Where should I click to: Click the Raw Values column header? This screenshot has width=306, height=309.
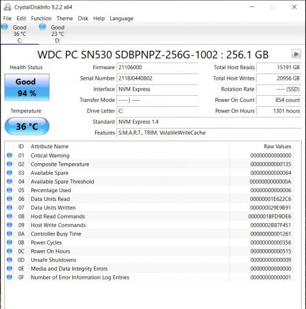278,146
